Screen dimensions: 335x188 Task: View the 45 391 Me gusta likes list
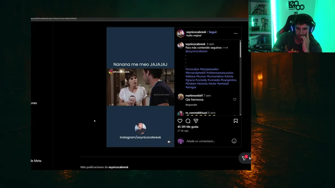[x=188, y=127]
